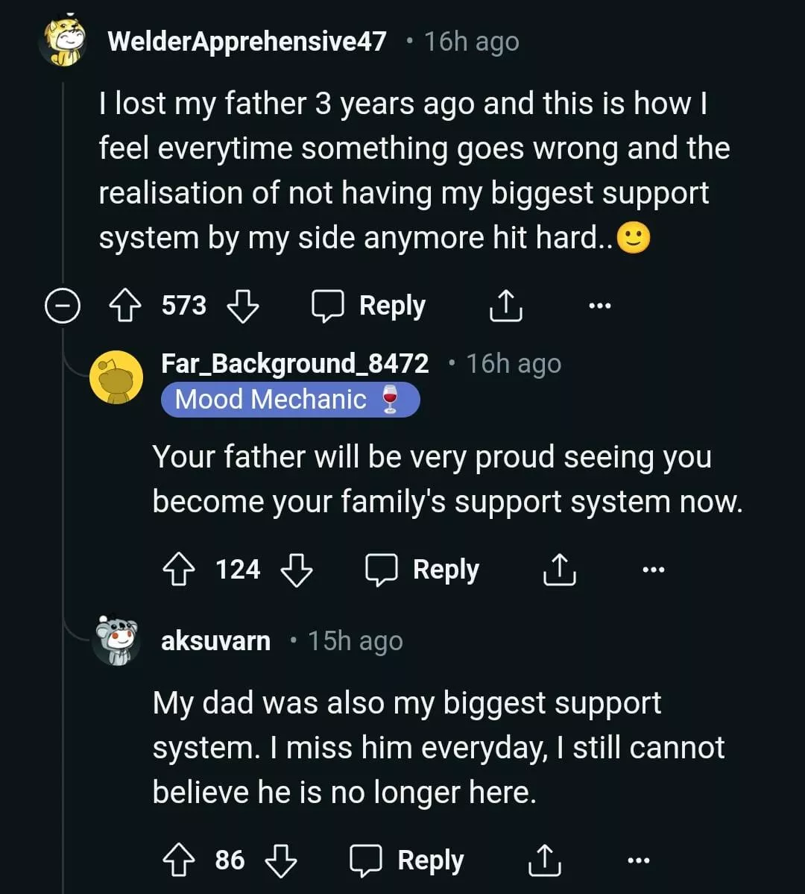Share WelderApprehensive47's comment
The width and height of the screenshot is (805, 894).
click(505, 306)
